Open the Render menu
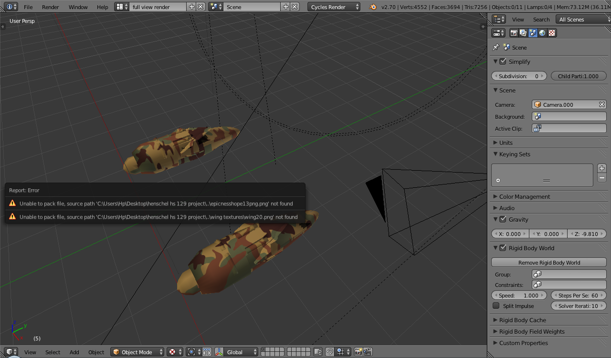 [50, 7]
